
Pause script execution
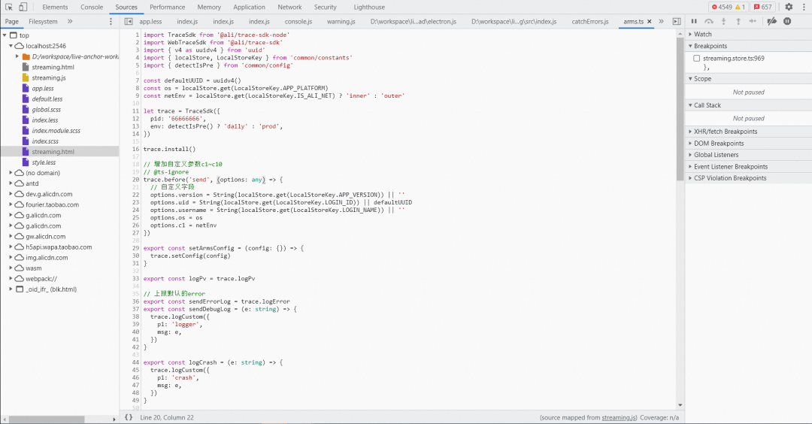click(694, 21)
